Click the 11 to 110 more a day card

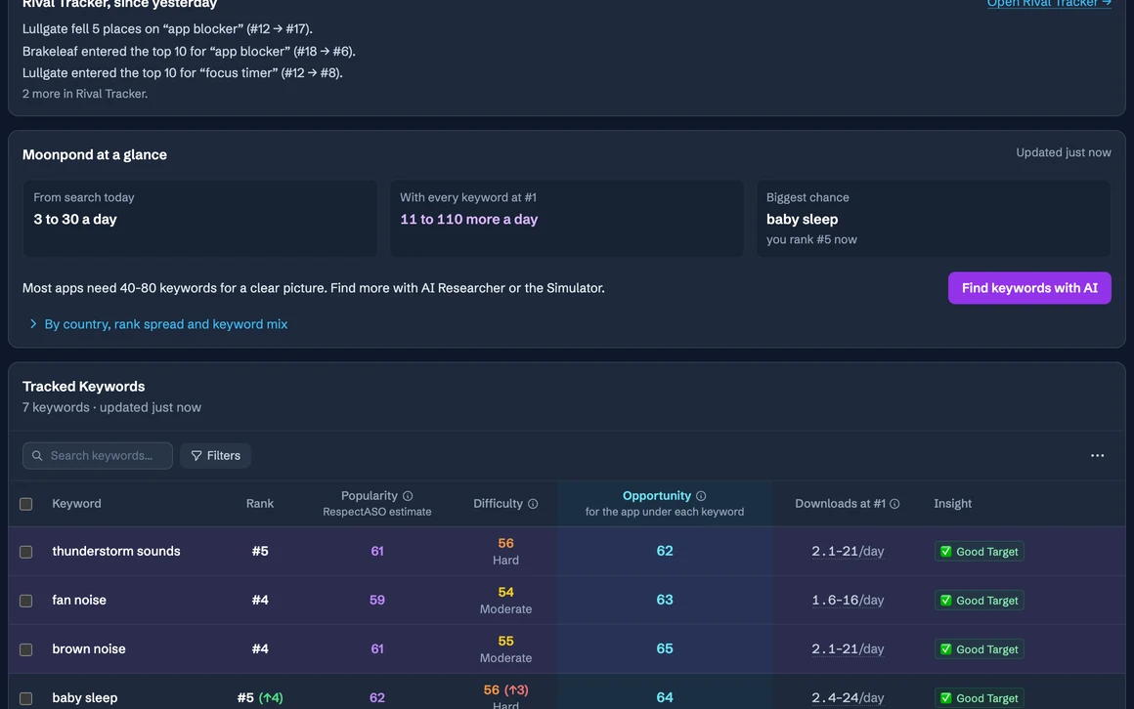(566, 218)
